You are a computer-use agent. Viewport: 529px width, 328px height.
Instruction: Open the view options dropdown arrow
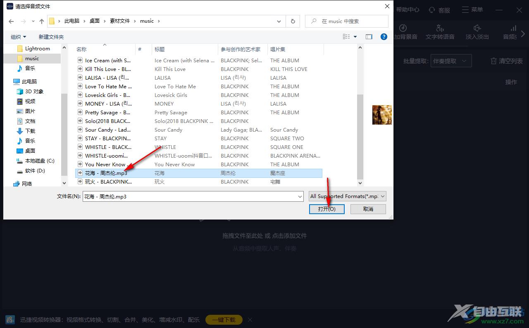click(355, 37)
